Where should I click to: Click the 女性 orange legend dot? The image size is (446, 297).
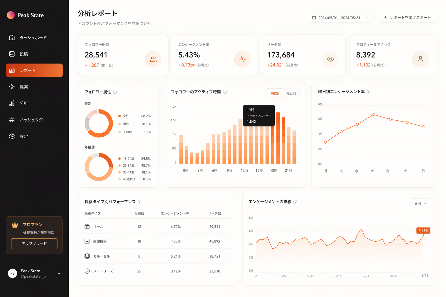coord(119,116)
